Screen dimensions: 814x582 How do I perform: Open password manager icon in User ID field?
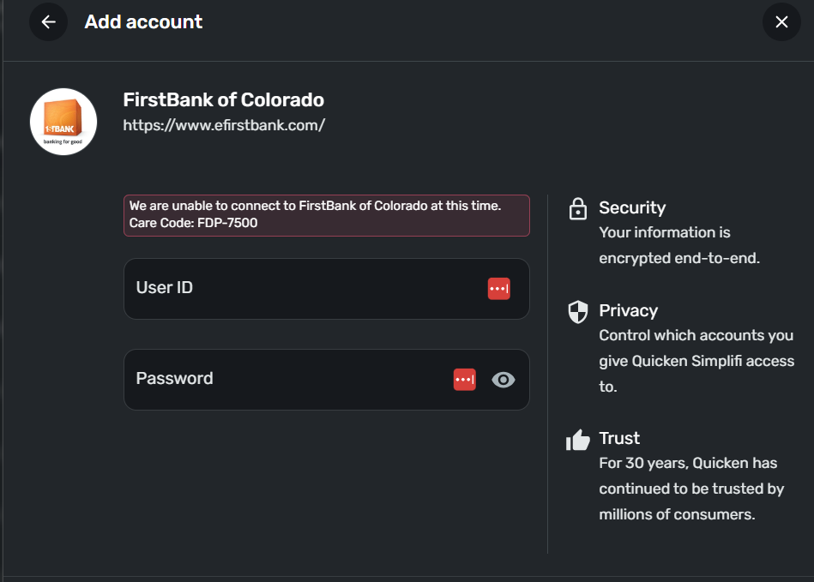[498, 289]
